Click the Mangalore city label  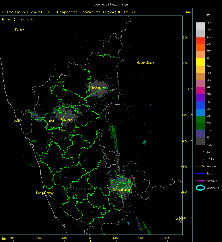tap(45, 193)
